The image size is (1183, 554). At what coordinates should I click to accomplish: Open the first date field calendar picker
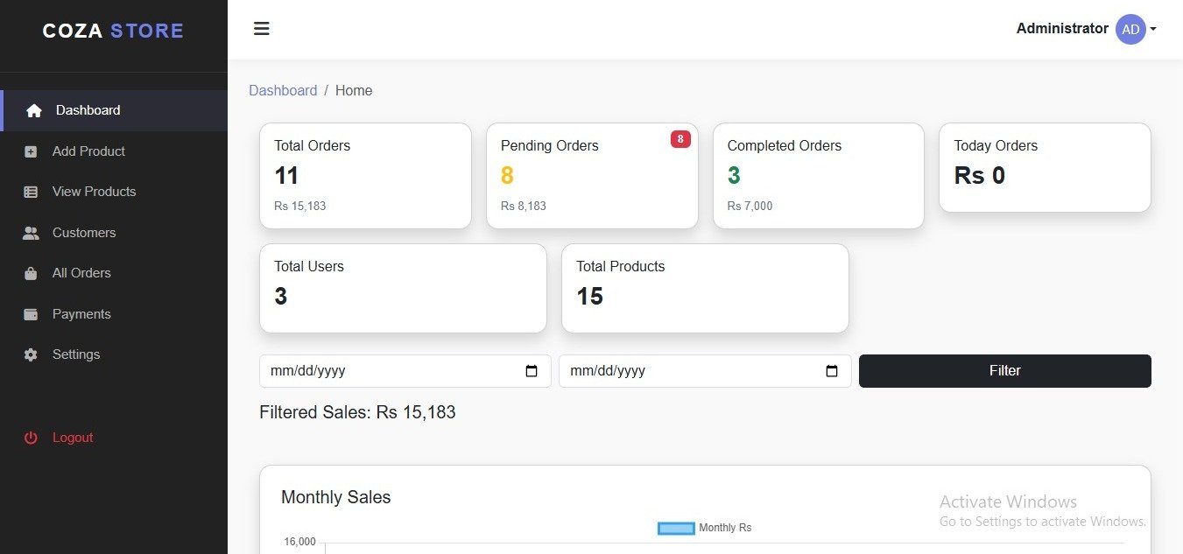[532, 371]
